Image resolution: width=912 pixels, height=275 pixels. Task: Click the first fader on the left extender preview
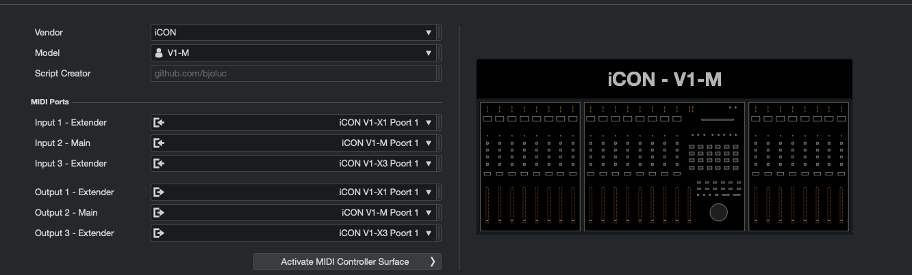[487, 205]
